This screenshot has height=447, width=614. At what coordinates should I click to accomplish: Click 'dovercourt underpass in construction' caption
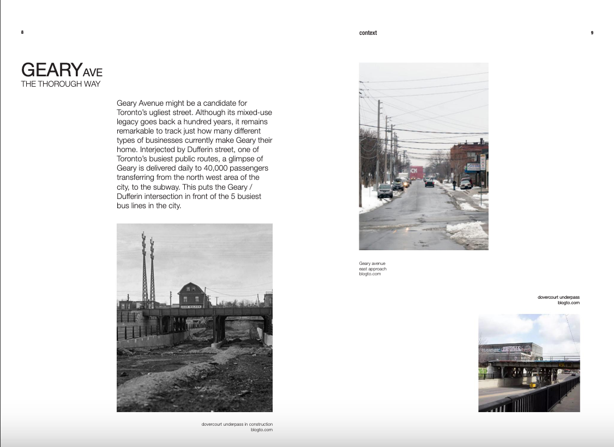point(237,424)
